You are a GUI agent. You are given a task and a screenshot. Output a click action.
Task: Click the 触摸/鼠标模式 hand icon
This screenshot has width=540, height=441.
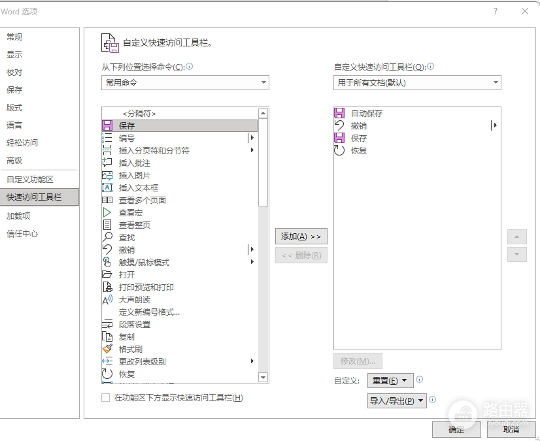click(107, 263)
